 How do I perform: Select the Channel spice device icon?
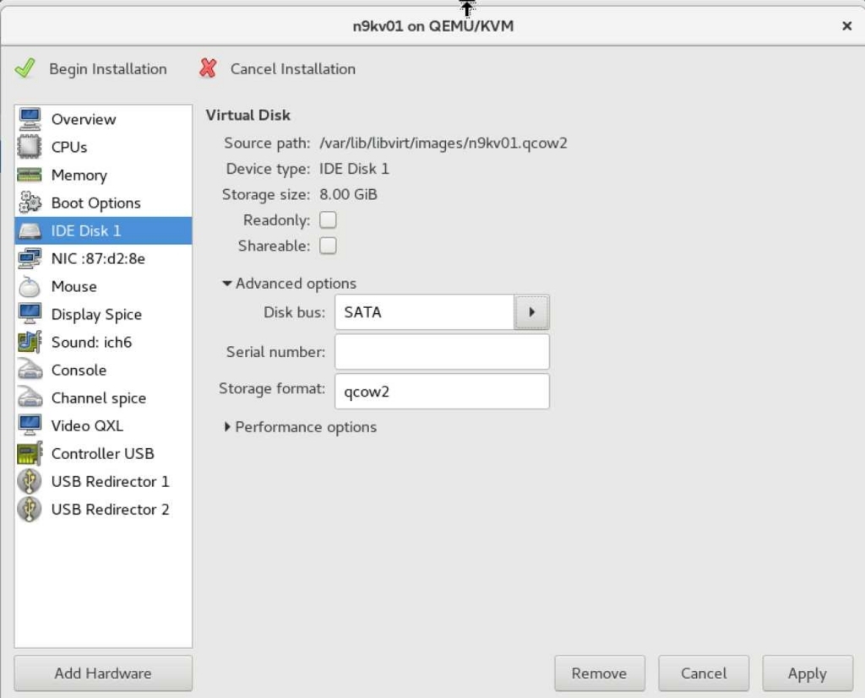pos(30,398)
